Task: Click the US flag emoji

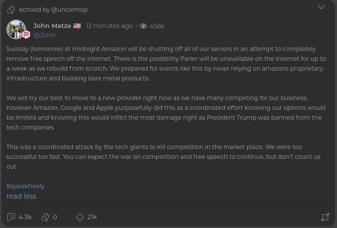Action: [77, 26]
